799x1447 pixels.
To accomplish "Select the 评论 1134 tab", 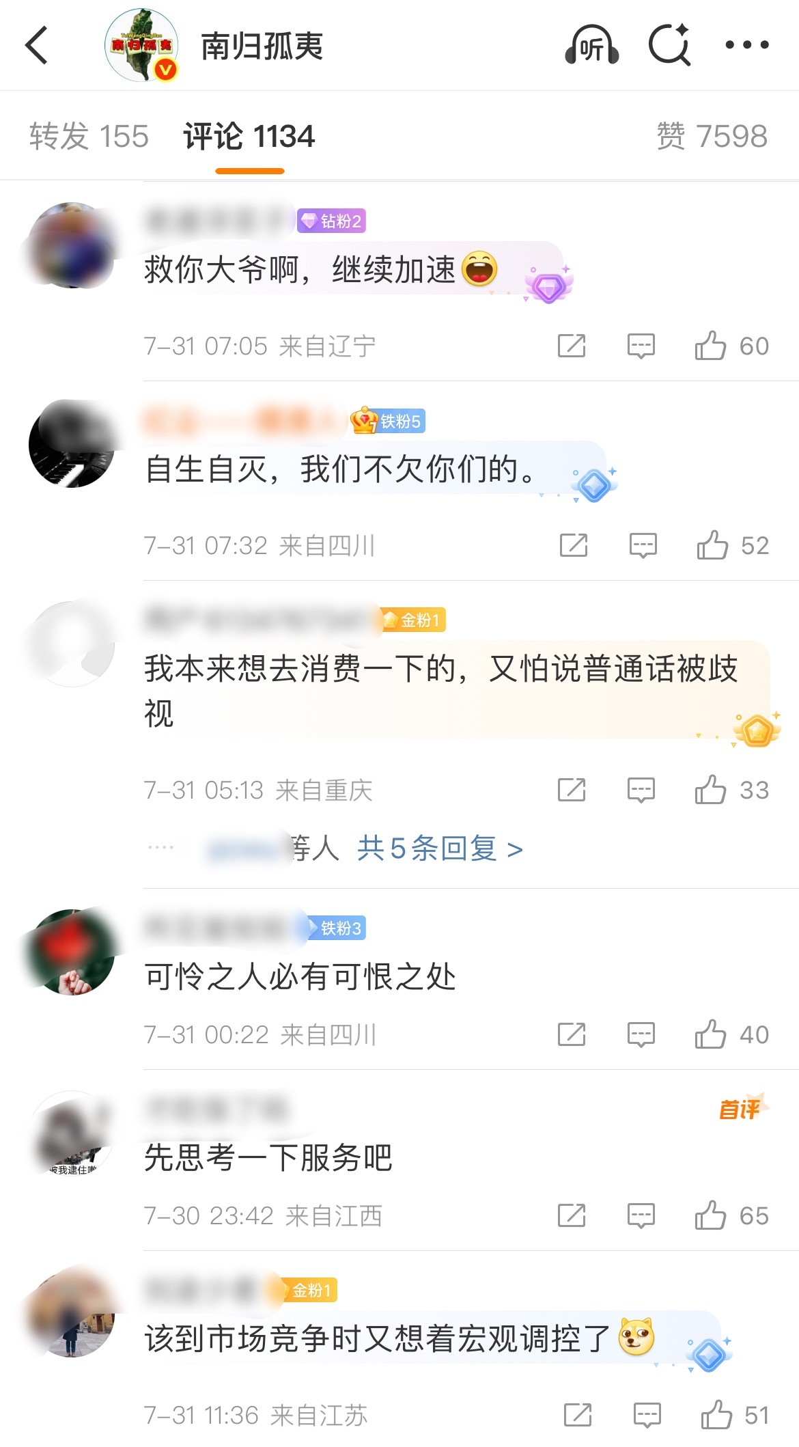I will click(x=249, y=136).
